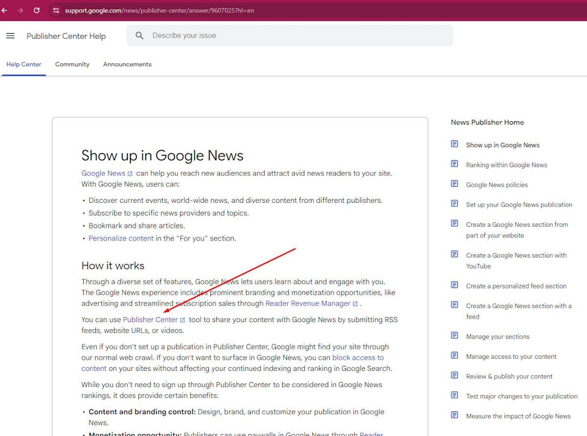Follow the Personalize content link
587x436 pixels.
pyautogui.click(x=121, y=239)
